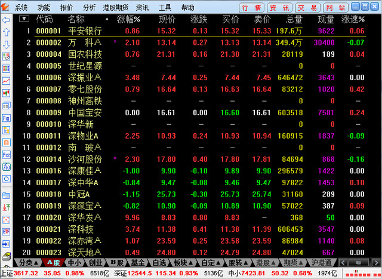
Task: Click the orange 自 sidebar icon
Action: click(6, 142)
